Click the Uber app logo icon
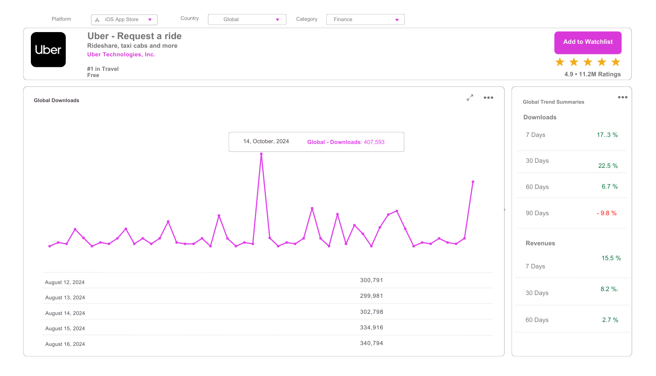The image size is (656, 376). pos(48,50)
